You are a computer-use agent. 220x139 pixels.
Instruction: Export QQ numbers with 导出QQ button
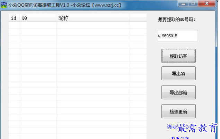tap(178, 73)
